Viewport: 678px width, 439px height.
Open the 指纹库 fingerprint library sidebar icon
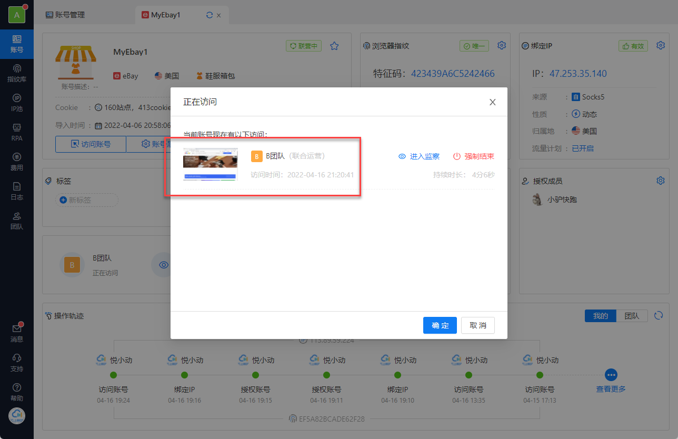pos(17,74)
